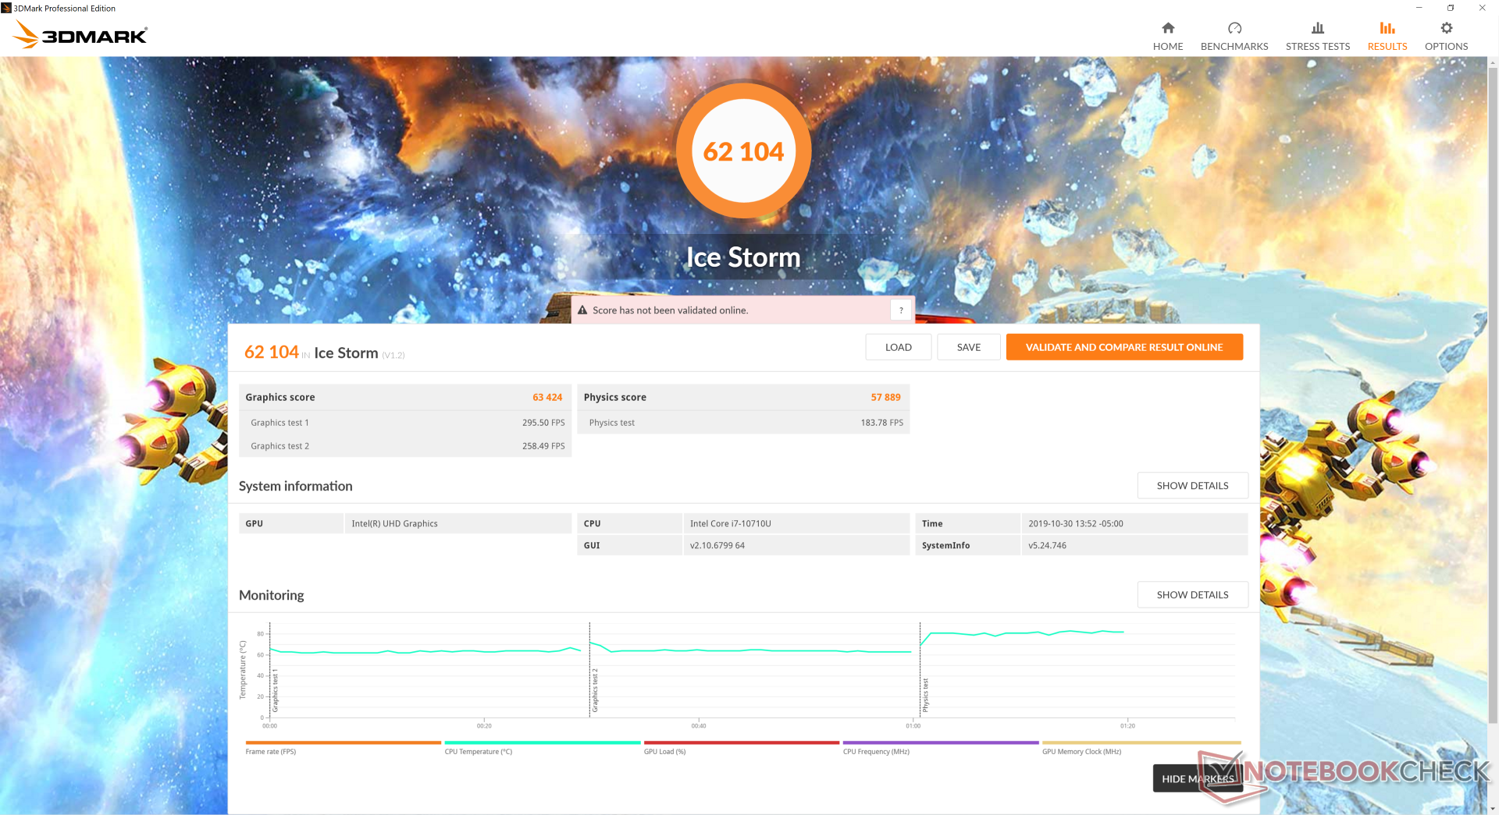Click the Ice Storm title on the banner
The height and width of the screenshot is (815, 1499).
tap(743, 257)
